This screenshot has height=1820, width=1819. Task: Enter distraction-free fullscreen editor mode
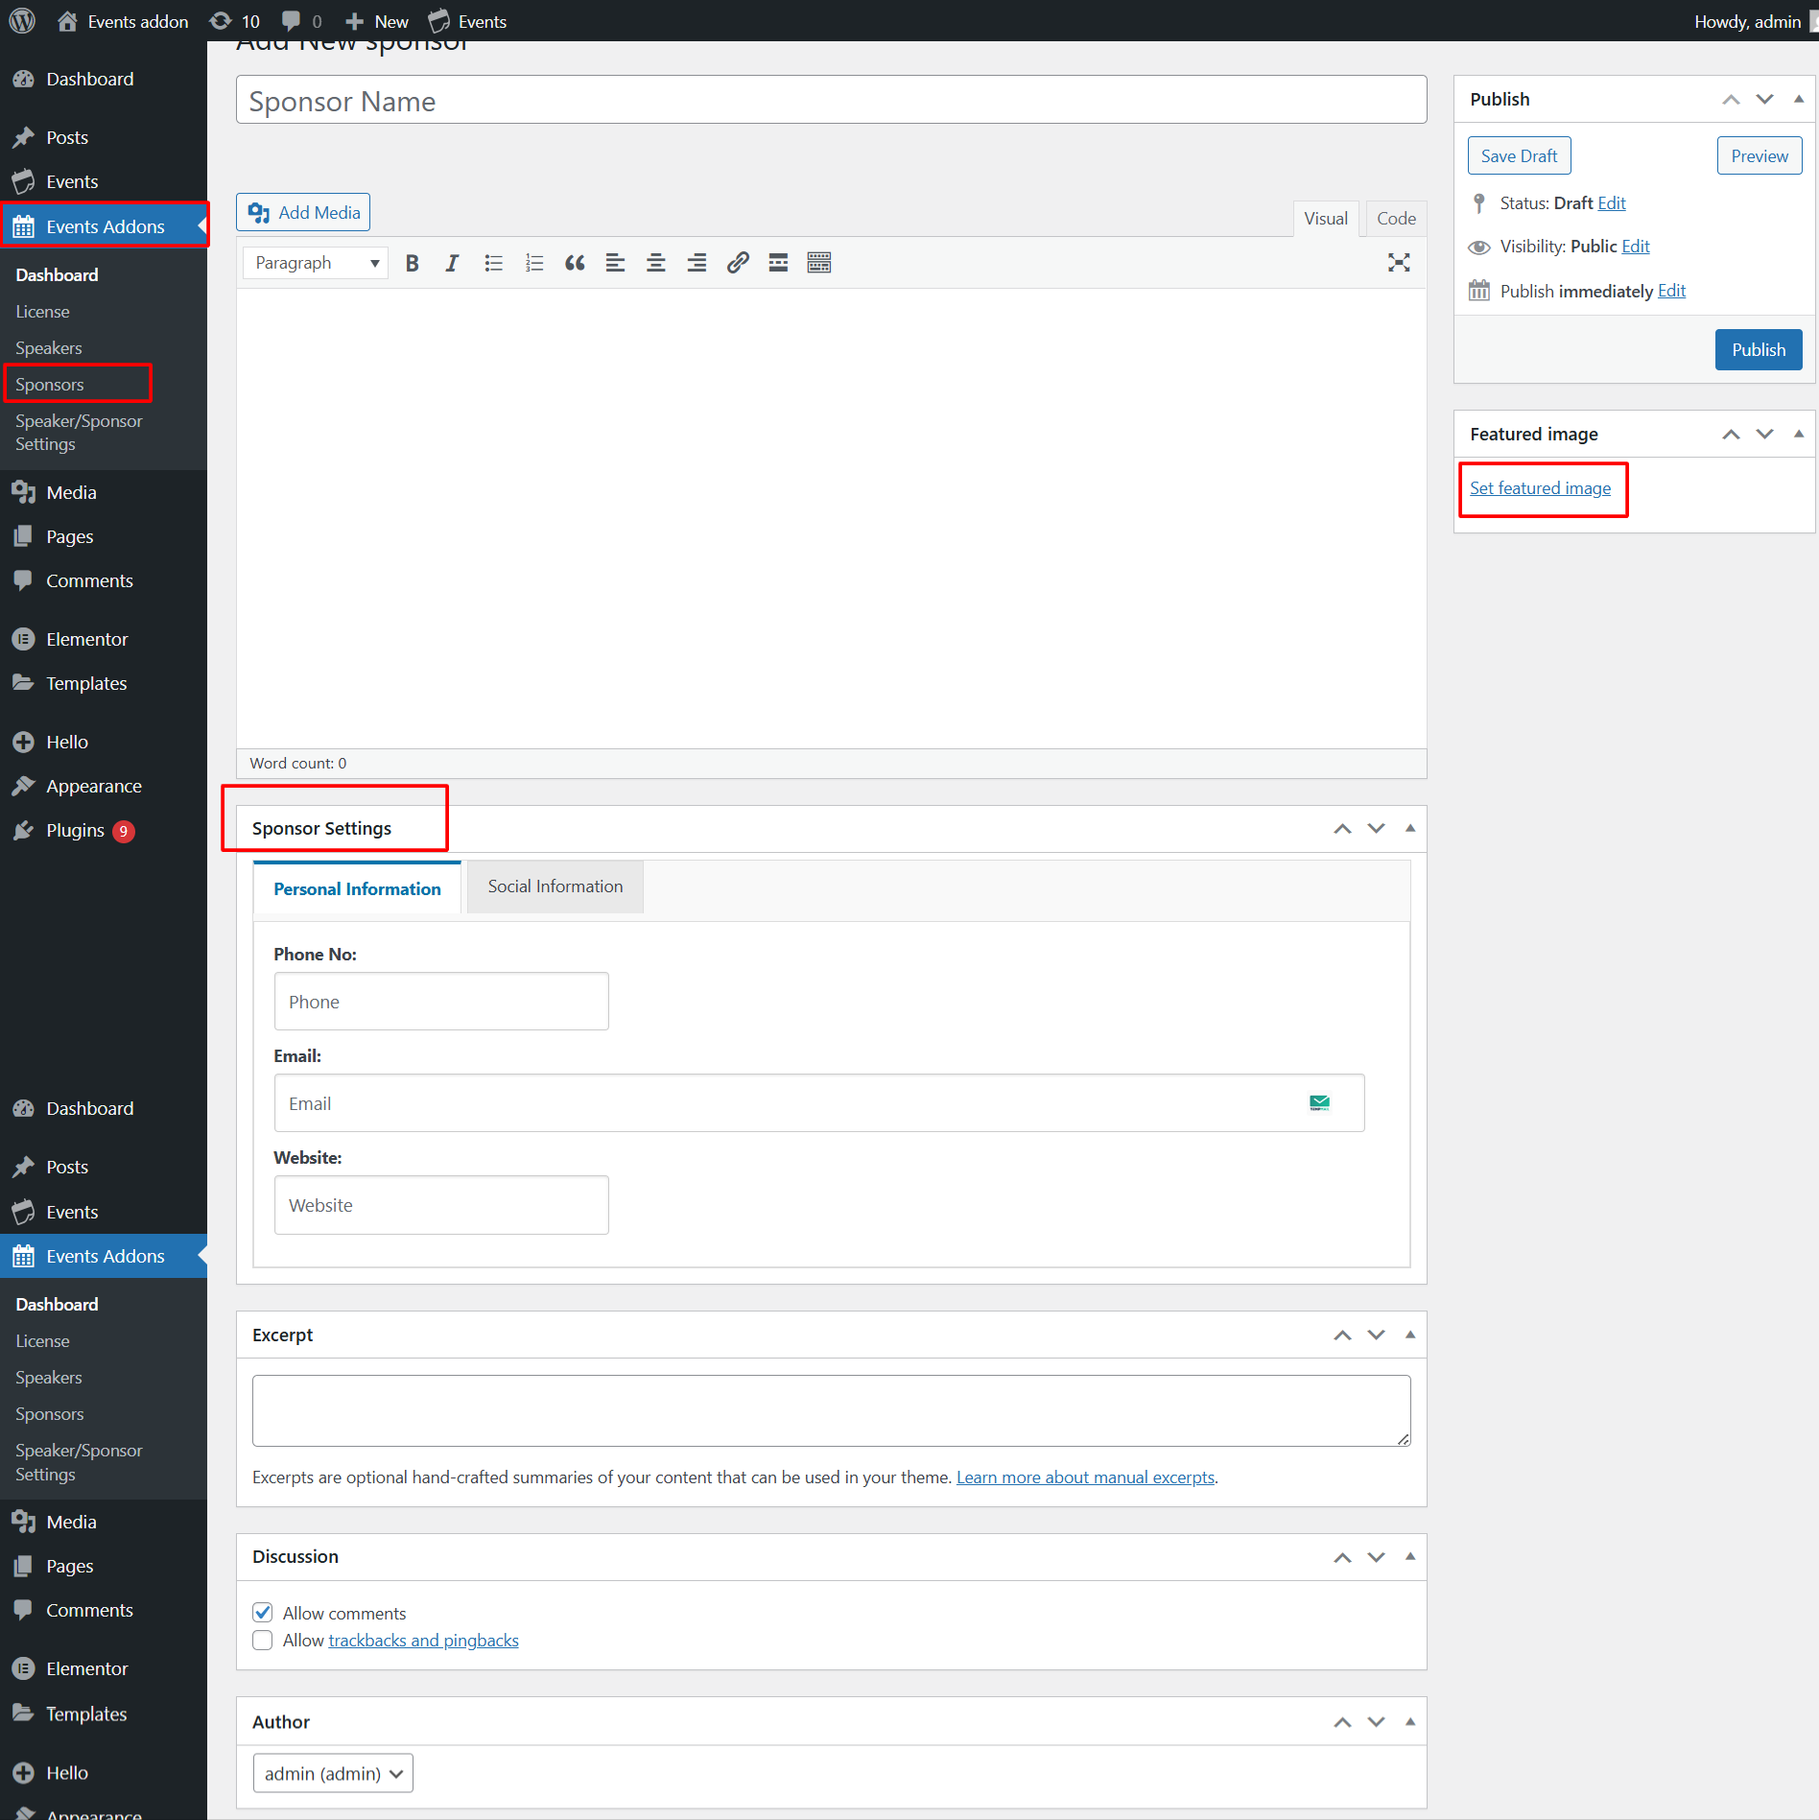tap(1398, 263)
